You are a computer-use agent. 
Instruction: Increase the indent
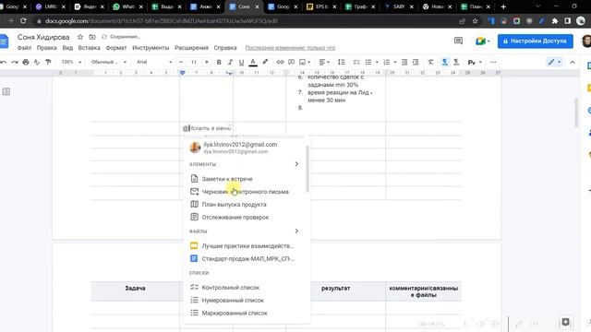[x=416, y=62]
